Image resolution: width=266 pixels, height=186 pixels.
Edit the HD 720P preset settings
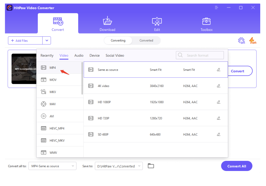[x=219, y=118]
